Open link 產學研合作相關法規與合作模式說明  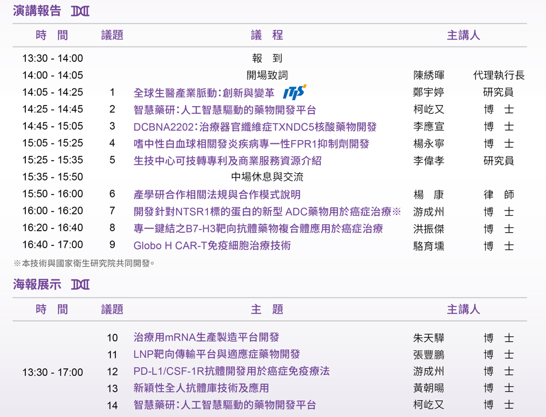[x=217, y=194]
